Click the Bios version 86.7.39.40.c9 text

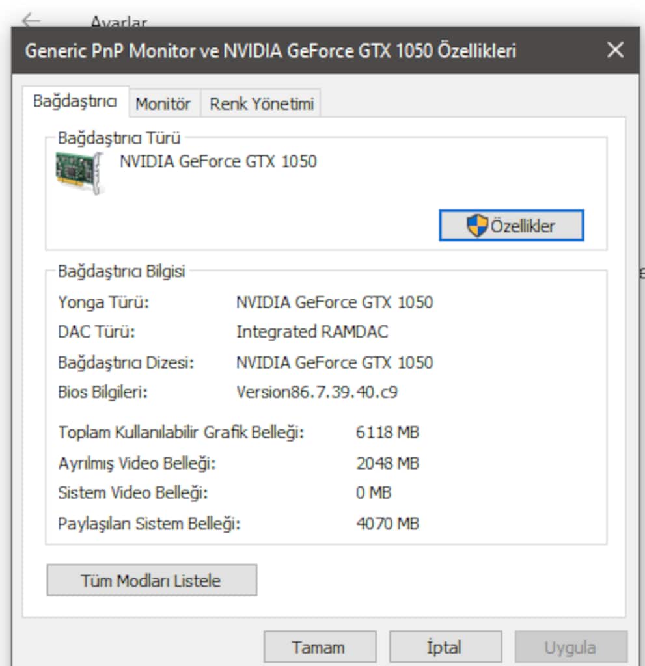(x=317, y=392)
